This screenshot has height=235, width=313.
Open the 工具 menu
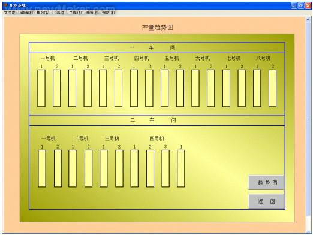coord(59,13)
